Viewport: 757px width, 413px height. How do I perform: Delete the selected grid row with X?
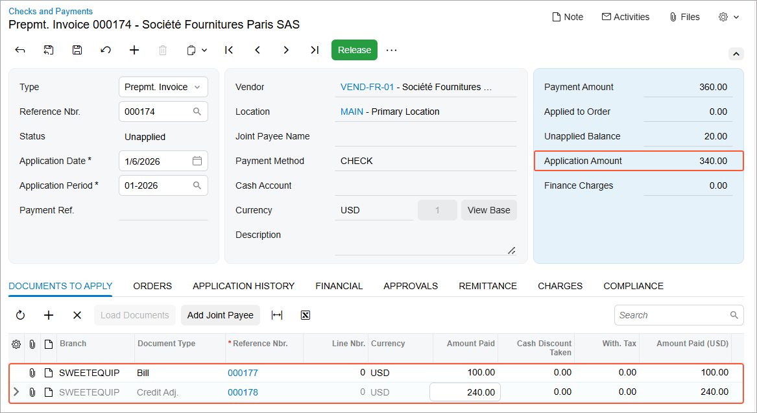click(x=77, y=315)
